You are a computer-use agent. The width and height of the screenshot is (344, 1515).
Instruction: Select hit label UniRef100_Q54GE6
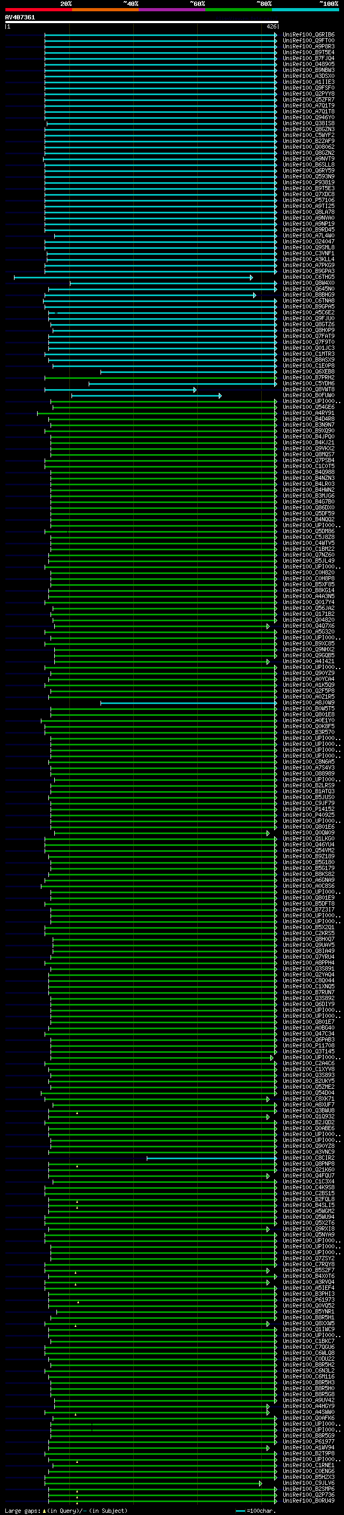pyautogui.click(x=308, y=407)
